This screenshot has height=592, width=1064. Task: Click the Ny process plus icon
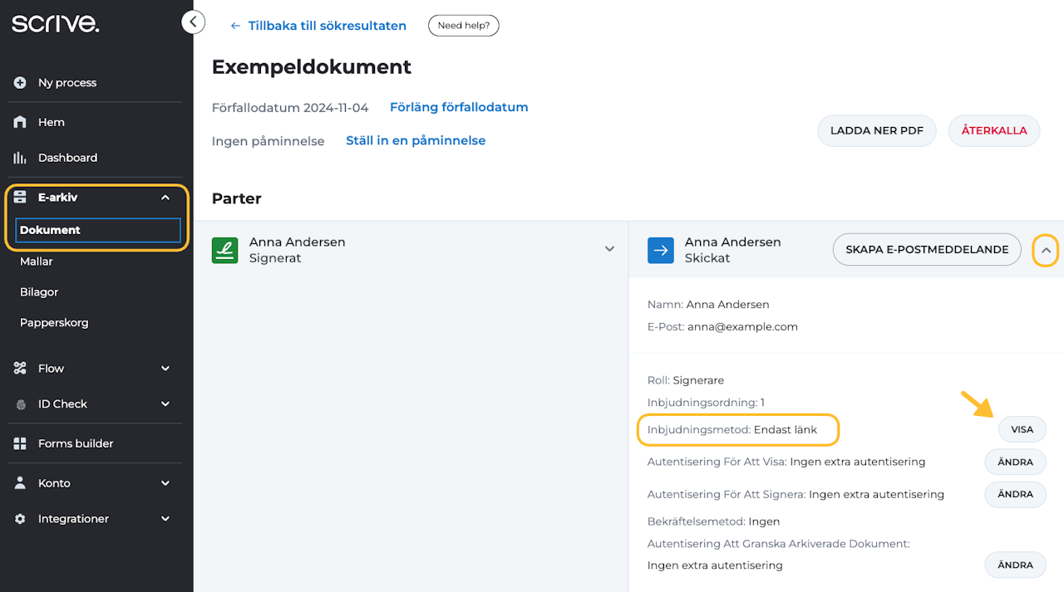(x=20, y=83)
